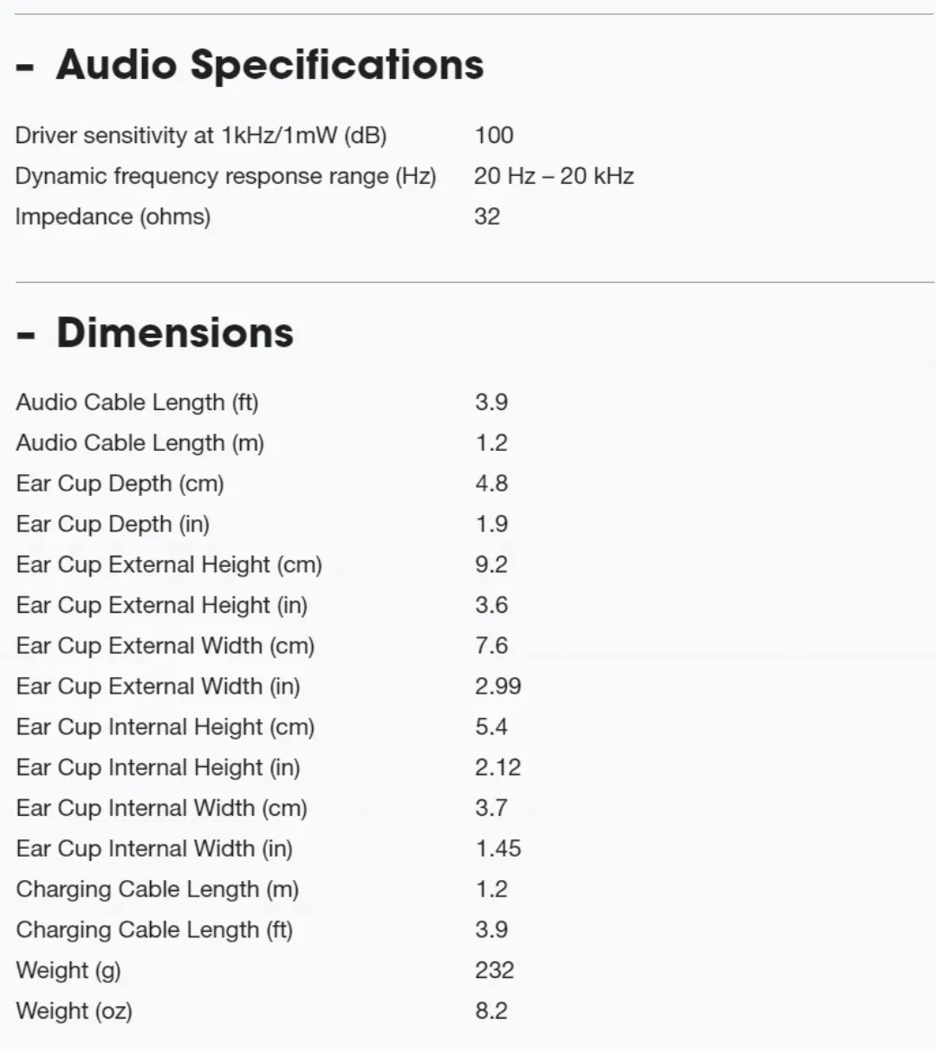Image resolution: width=936 pixels, height=1049 pixels.
Task: Click the impedance value 32
Action: click(x=487, y=217)
